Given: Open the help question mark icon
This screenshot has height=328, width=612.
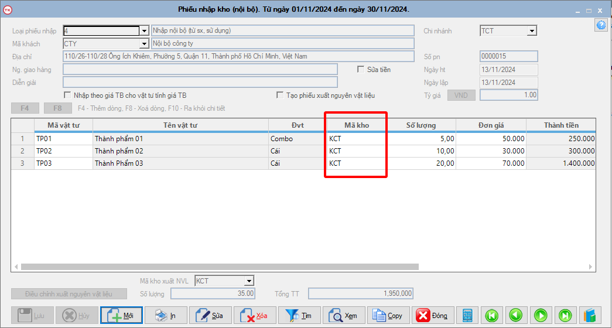Looking at the screenshot, I should coord(601,25).
